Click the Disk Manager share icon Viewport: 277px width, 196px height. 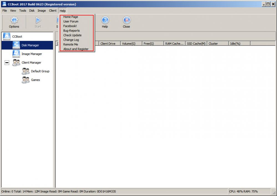(16, 45)
